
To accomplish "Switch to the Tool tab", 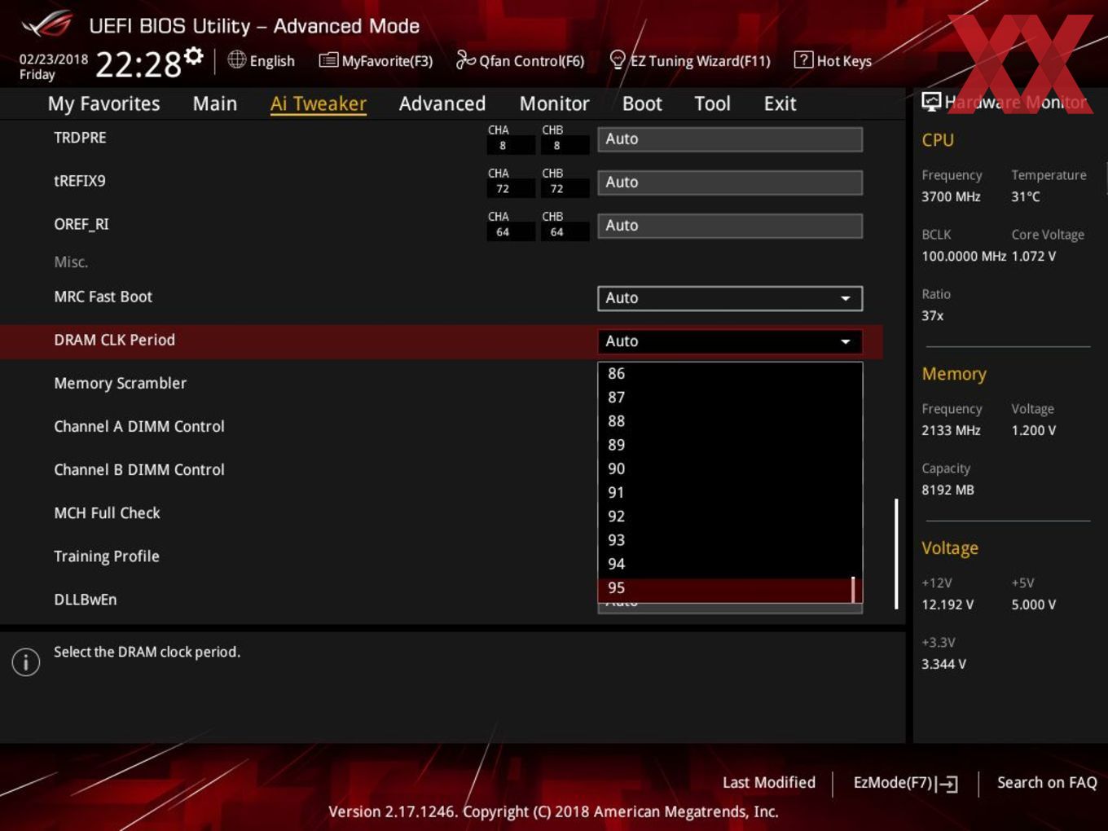I will point(712,103).
